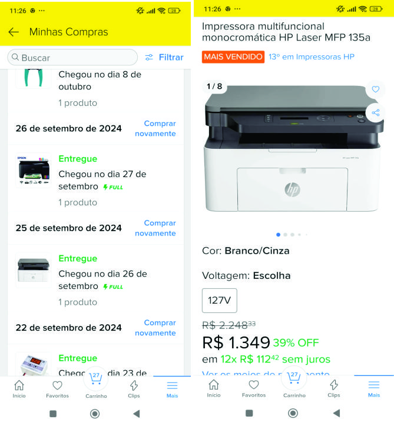
Task: Open the Mais menu tab on left screen
Action: point(172,389)
